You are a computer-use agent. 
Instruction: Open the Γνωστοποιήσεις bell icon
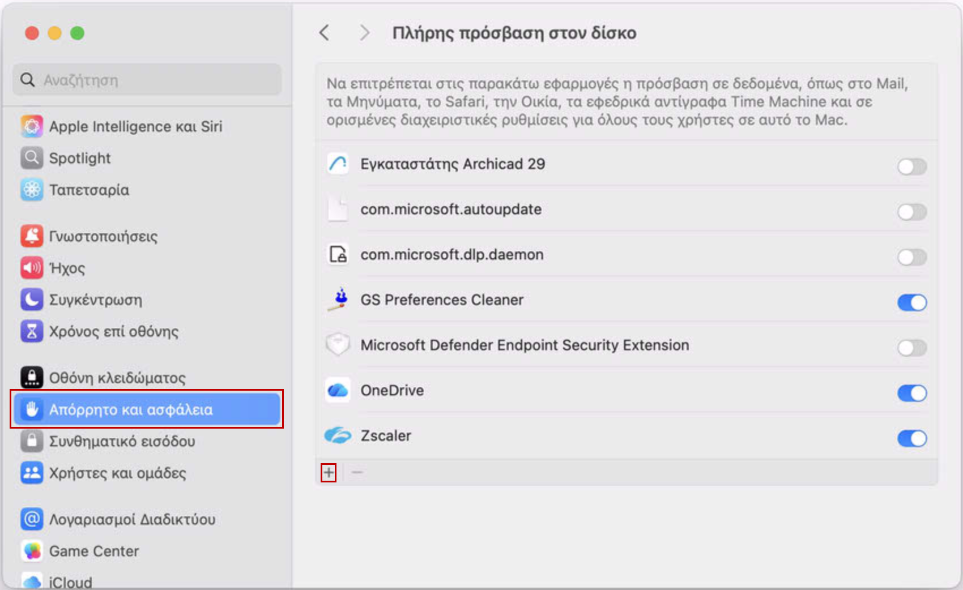point(32,236)
